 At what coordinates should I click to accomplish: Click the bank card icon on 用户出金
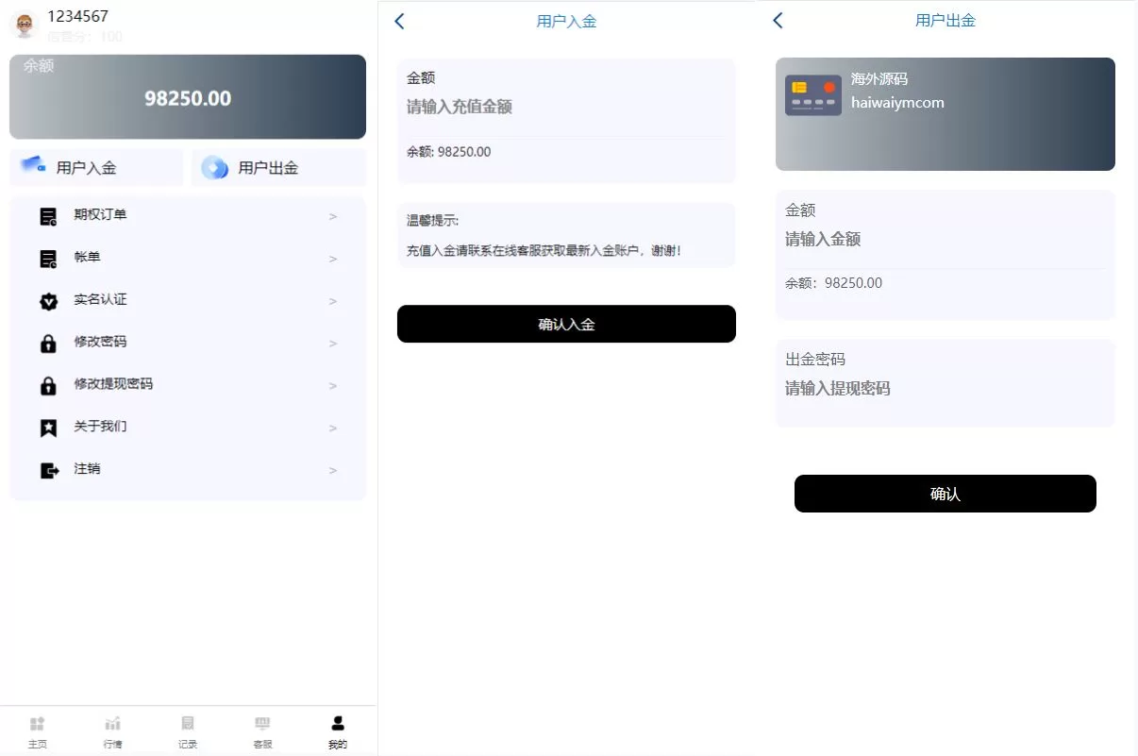[813, 95]
